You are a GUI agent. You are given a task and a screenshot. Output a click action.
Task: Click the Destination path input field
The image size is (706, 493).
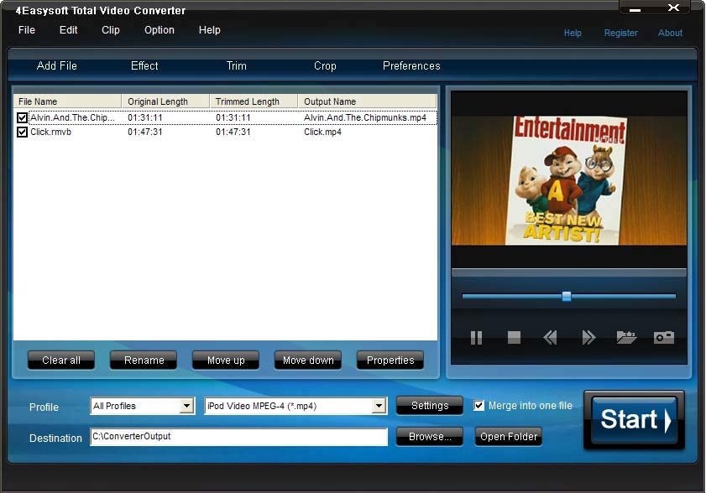pos(238,437)
